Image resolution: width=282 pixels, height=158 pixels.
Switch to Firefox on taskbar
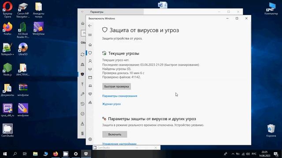tap(56, 154)
